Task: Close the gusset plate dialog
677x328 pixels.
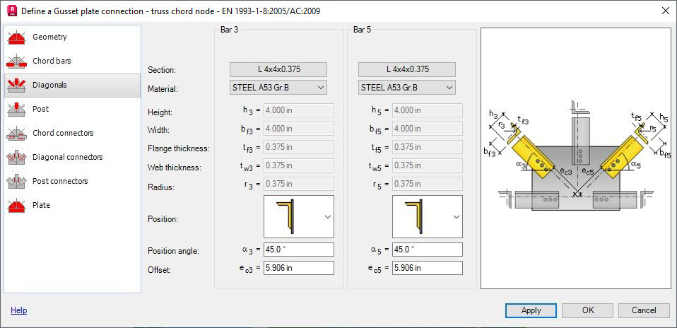Action: pos(666,11)
